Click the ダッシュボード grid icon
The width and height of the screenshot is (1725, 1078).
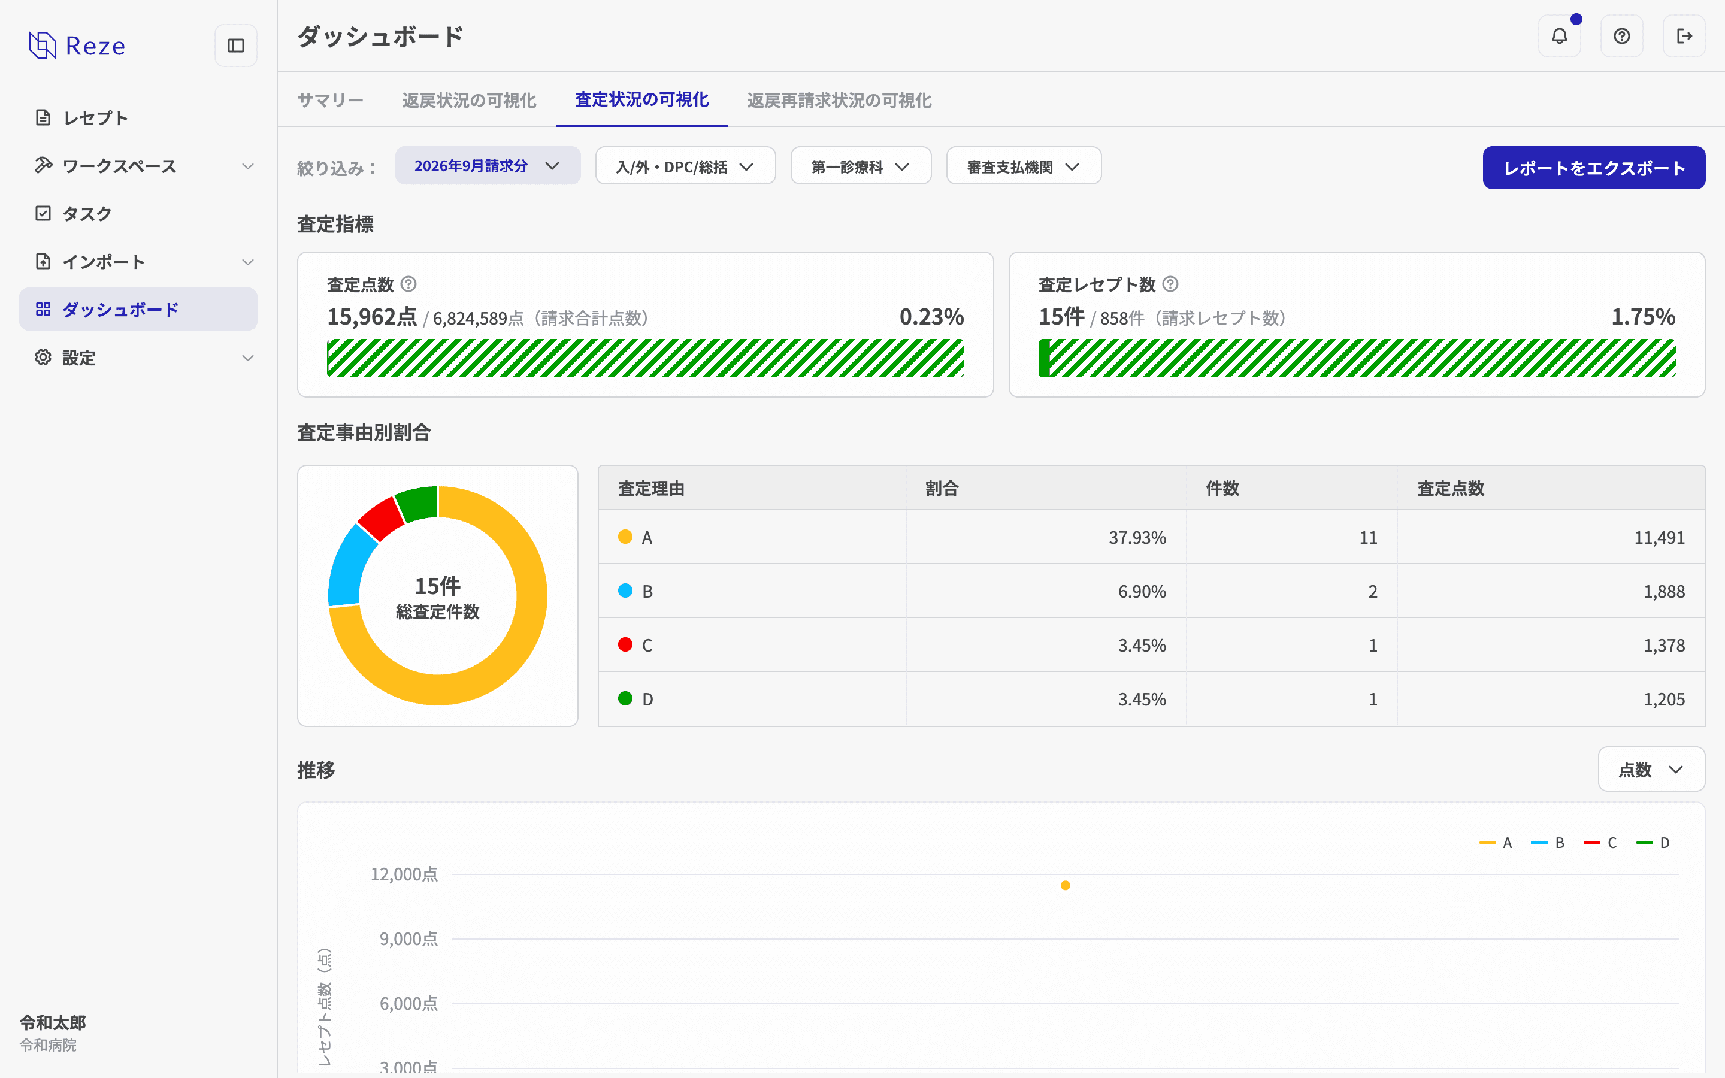click(43, 308)
